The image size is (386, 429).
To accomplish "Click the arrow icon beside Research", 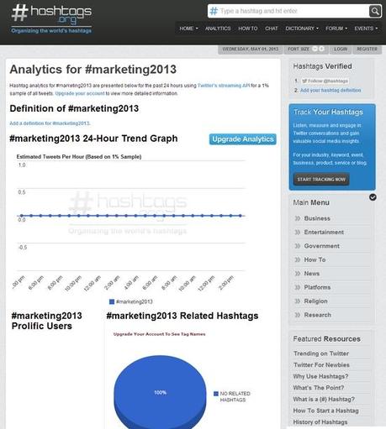I will 298,315.
